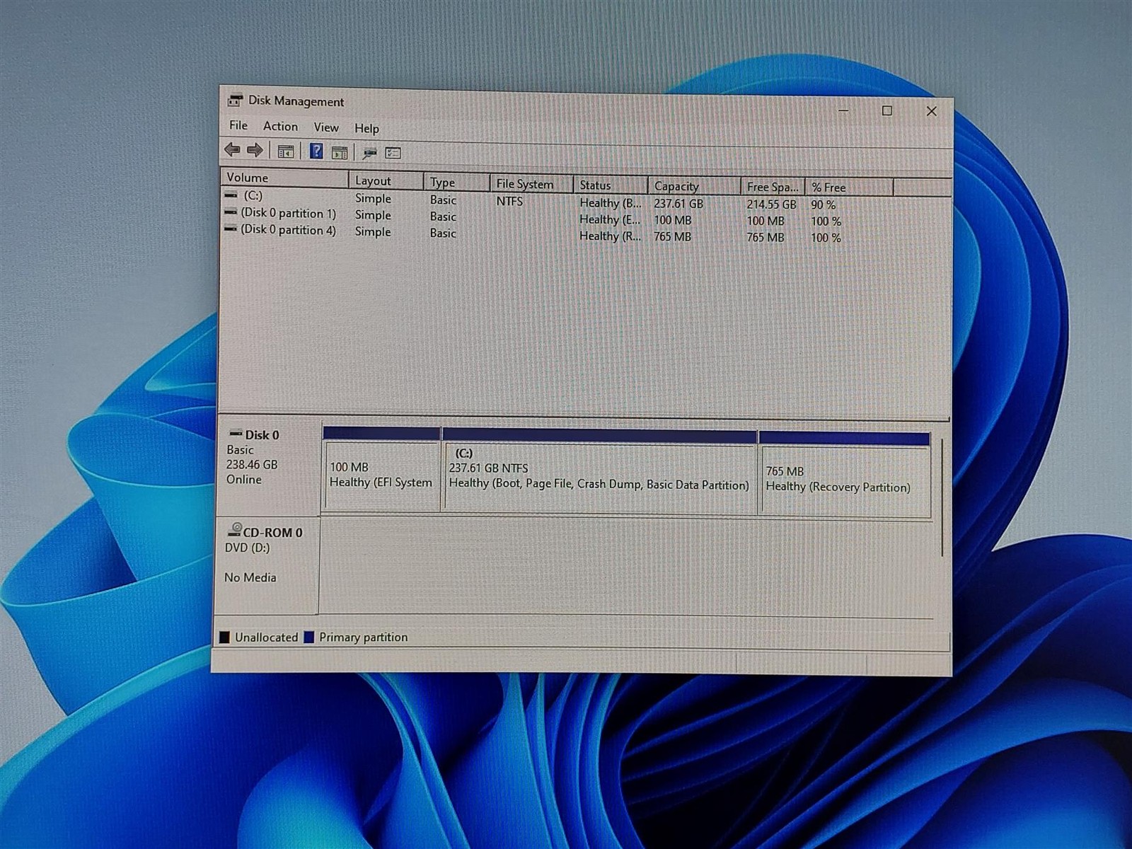Click the Refresh/Rescan disks toolbar icon
This screenshot has height=849, width=1132.
tap(369, 153)
